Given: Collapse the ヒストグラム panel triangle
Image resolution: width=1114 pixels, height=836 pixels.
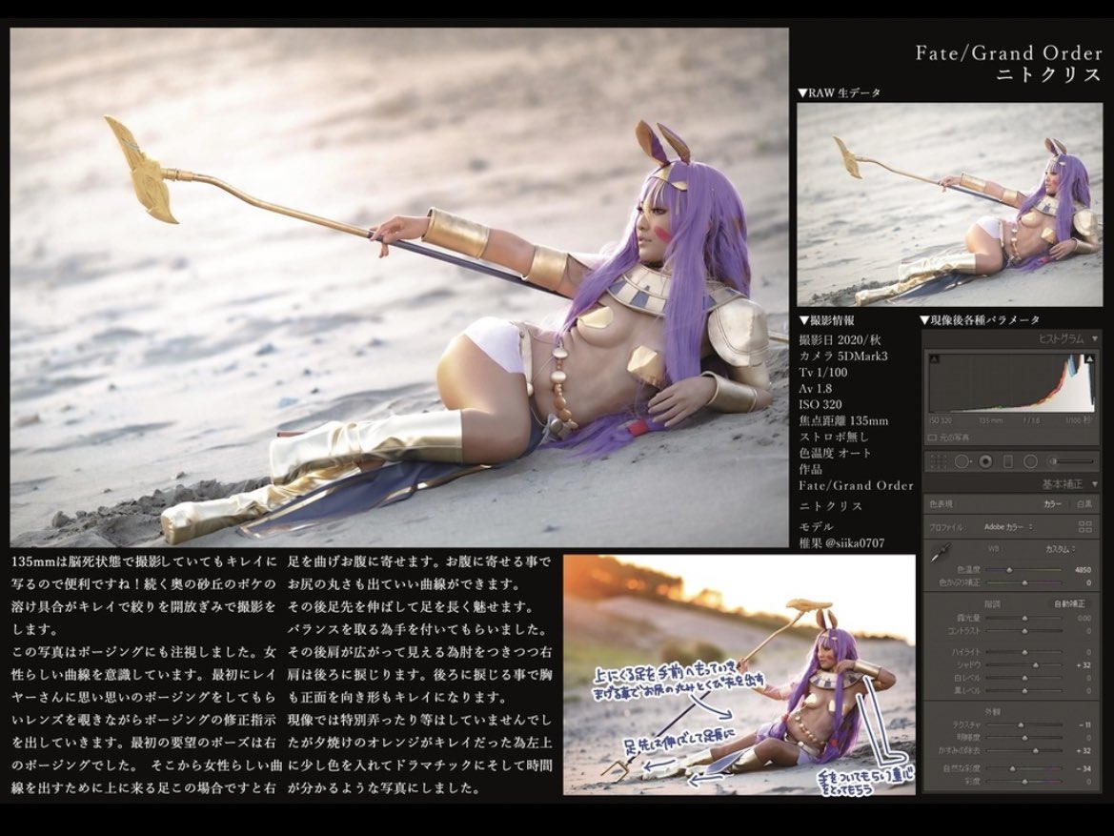Looking at the screenshot, I should click(x=1095, y=339).
